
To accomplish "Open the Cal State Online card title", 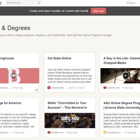I will coord(59,58).
